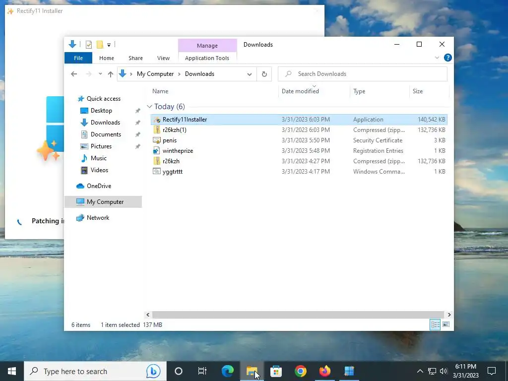Image resolution: width=508 pixels, height=381 pixels.
Task: Select the r26kzh zip file
Action: click(299, 161)
